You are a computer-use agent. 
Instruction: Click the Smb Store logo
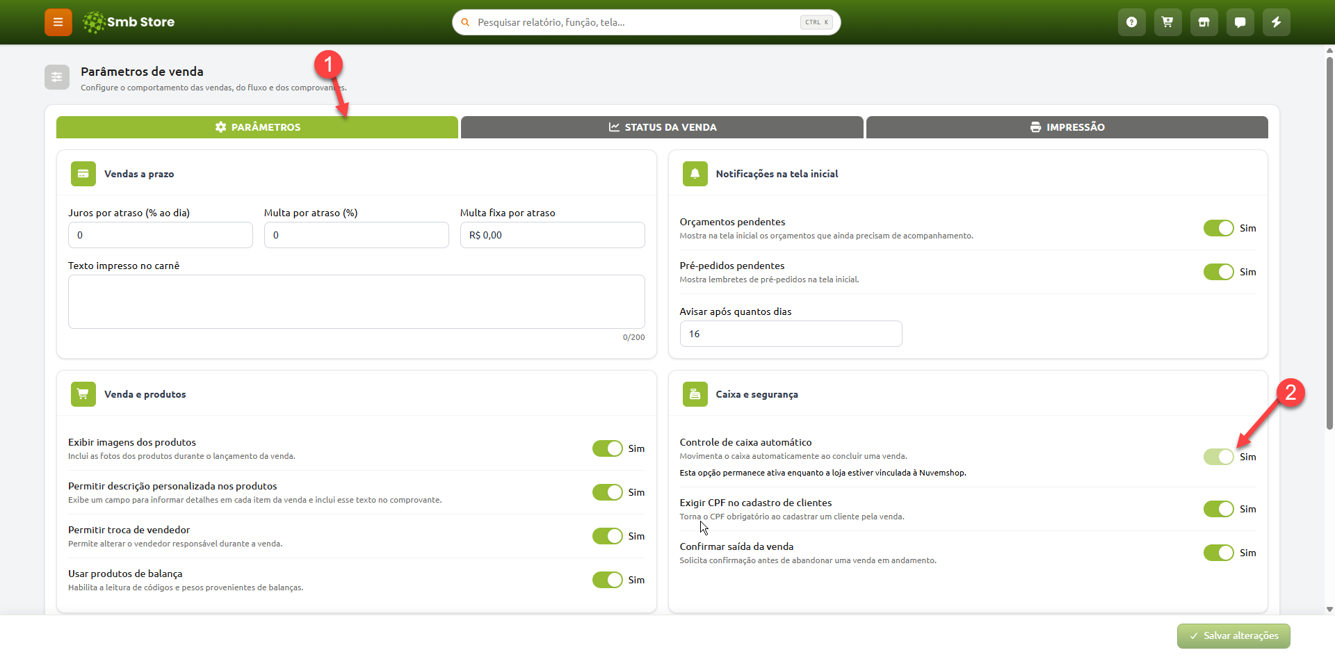(129, 22)
